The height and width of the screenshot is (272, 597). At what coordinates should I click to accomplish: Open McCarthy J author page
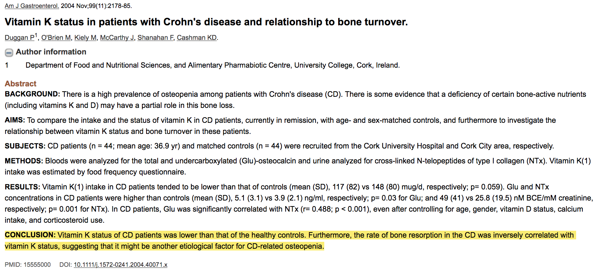click(117, 38)
